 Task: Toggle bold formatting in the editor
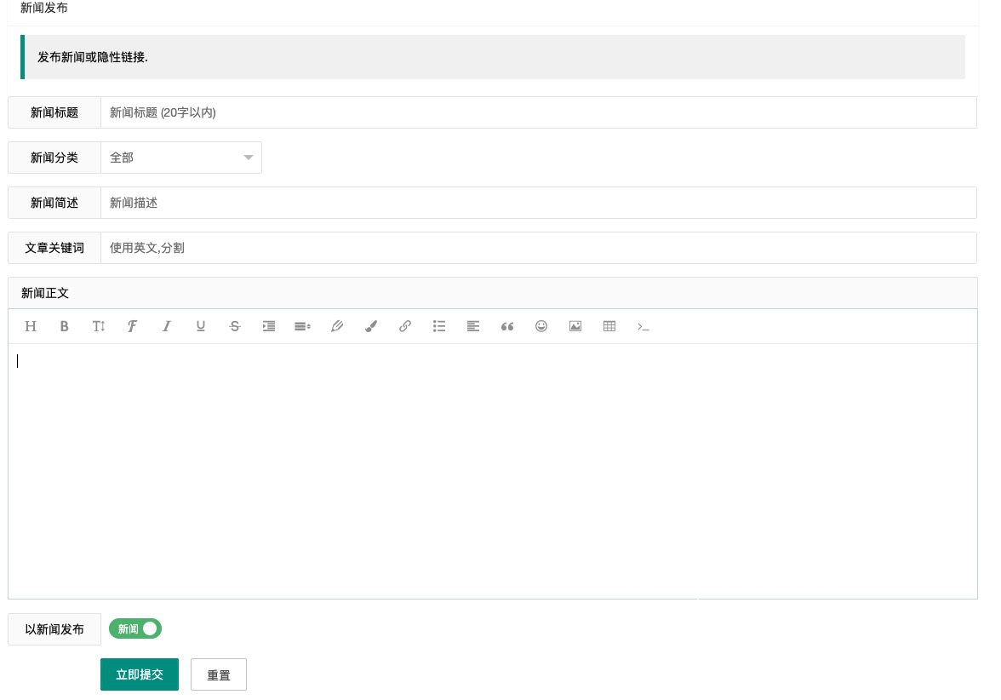click(64, 326)
